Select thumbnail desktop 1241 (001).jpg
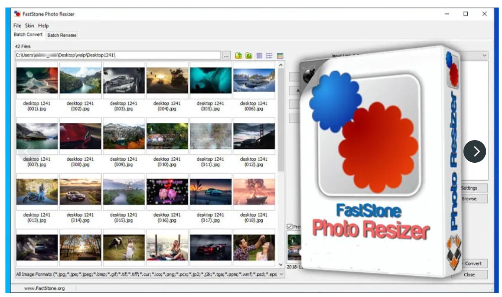The height and width of the screenshot is (297, 502). pos(37,80)
